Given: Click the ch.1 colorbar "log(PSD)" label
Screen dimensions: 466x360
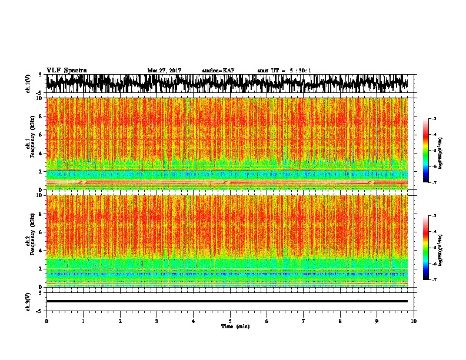Looking at the screenshot, I should click(x=441, y=153).
